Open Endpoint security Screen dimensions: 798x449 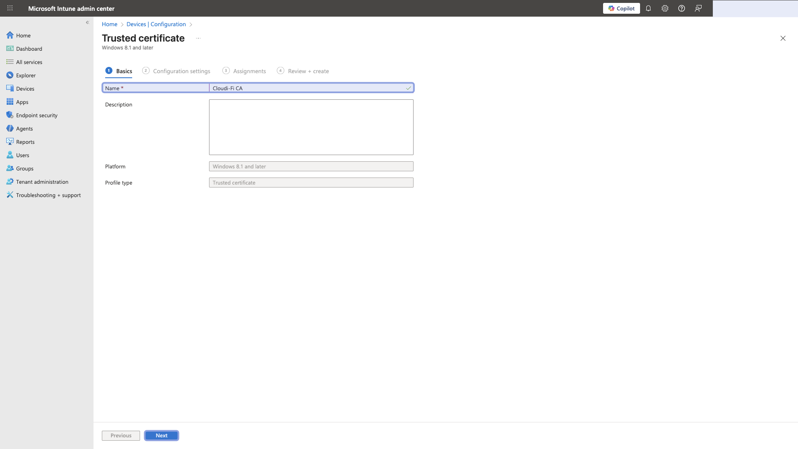pos(37,115)
